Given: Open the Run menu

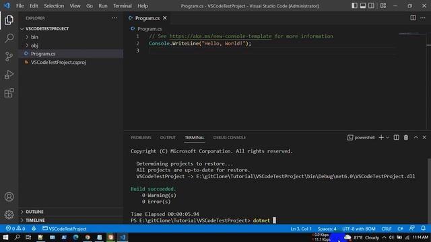Looking at the screenshot, I should pyautogui.click(x=103, y=6).
